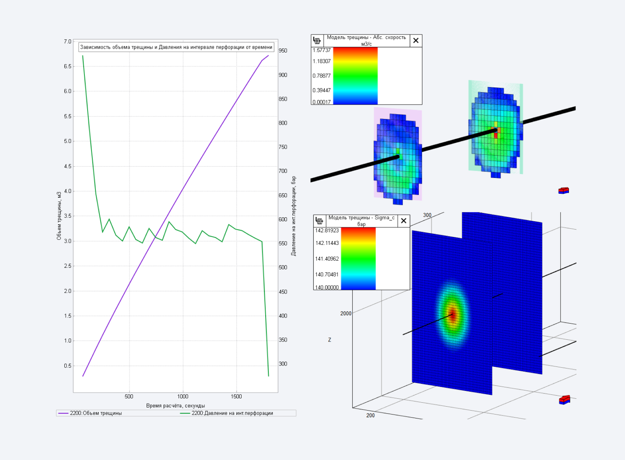Click the legend value 0.00017
625x460 pixels.
click(322, 102)
